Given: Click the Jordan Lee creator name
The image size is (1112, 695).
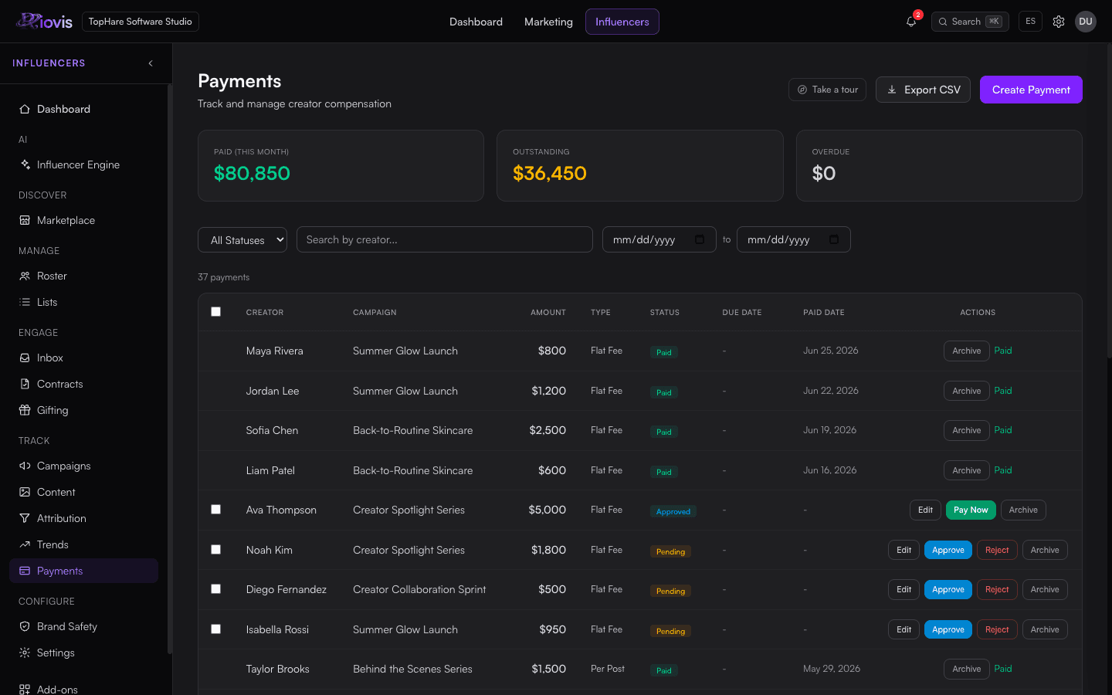Looking at the screenshot, I should [x=273, y=391].
